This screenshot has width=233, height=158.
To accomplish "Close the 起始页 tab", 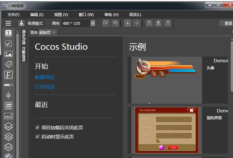I will (x=54, y=32).
